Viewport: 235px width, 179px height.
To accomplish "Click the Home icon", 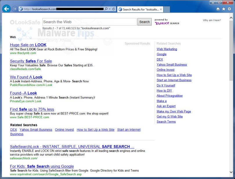I will [218, 9].
